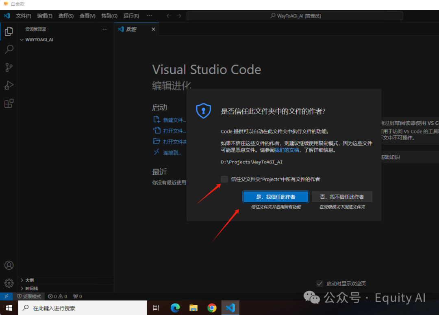
Task: Open the Accounts menu icon
Action: (9, 265)
